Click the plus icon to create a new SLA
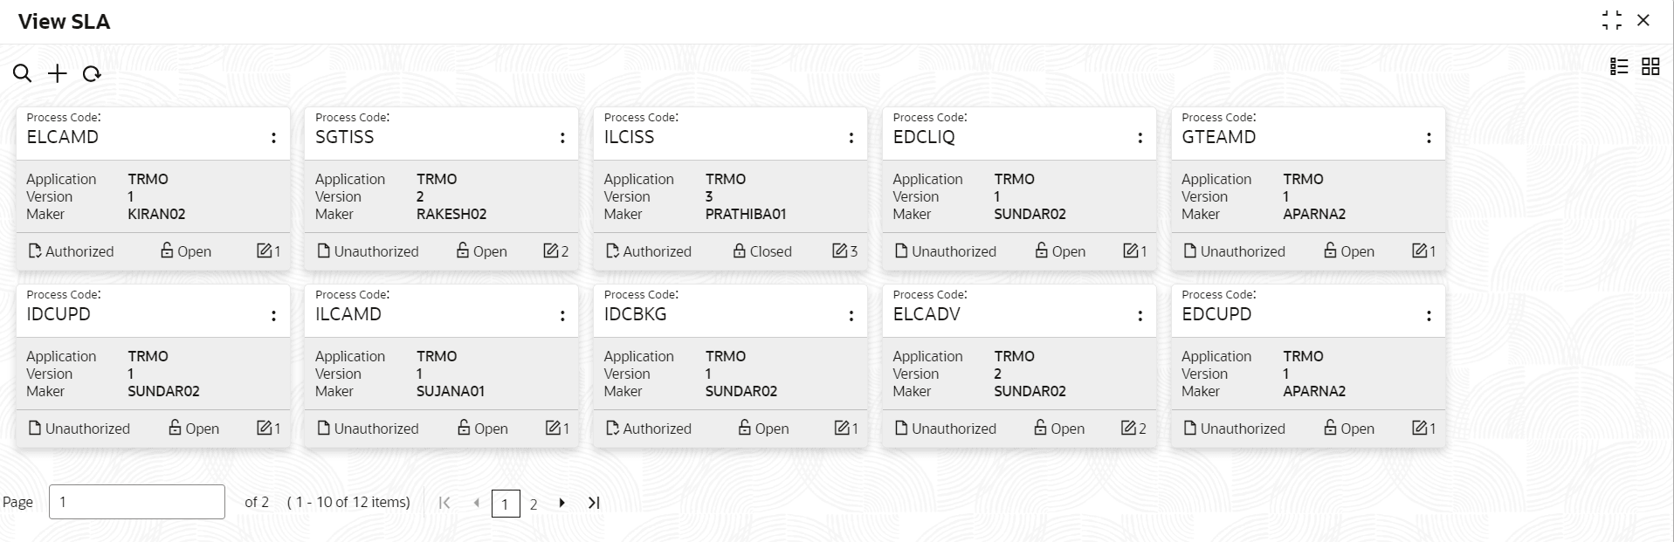 [x=56, y=73]
